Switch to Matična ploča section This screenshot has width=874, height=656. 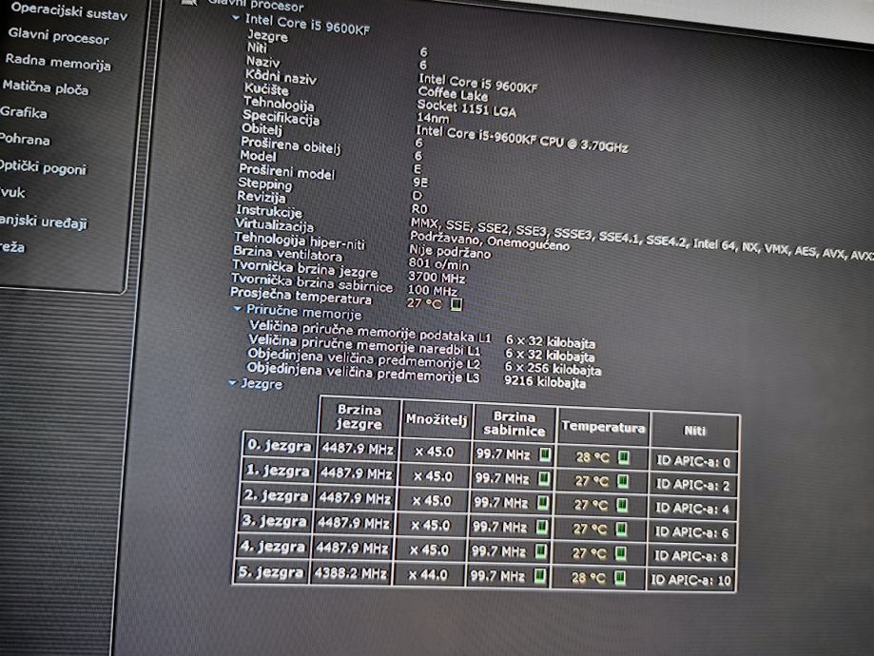point(46,87)
